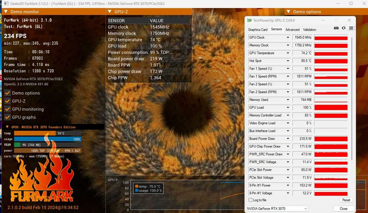Collapse the Demo options panel triangle
The height and width of the screenshot is (213, 368).
[x=289, y=12]
